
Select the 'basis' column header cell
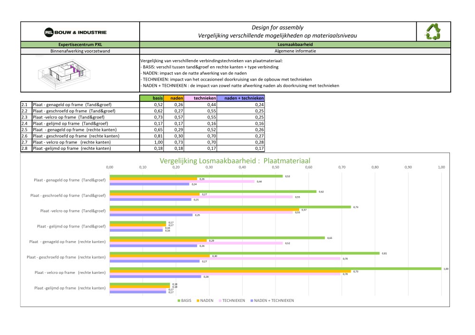click(152, 98)
